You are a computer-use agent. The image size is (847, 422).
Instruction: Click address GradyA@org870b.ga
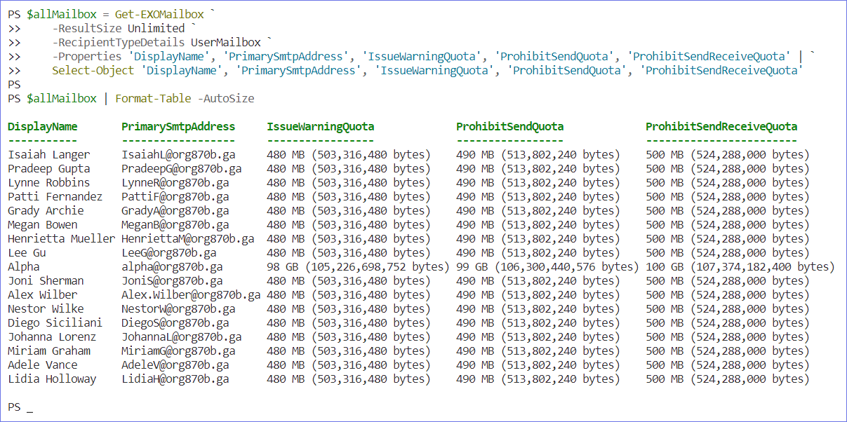tap(175, 211)
